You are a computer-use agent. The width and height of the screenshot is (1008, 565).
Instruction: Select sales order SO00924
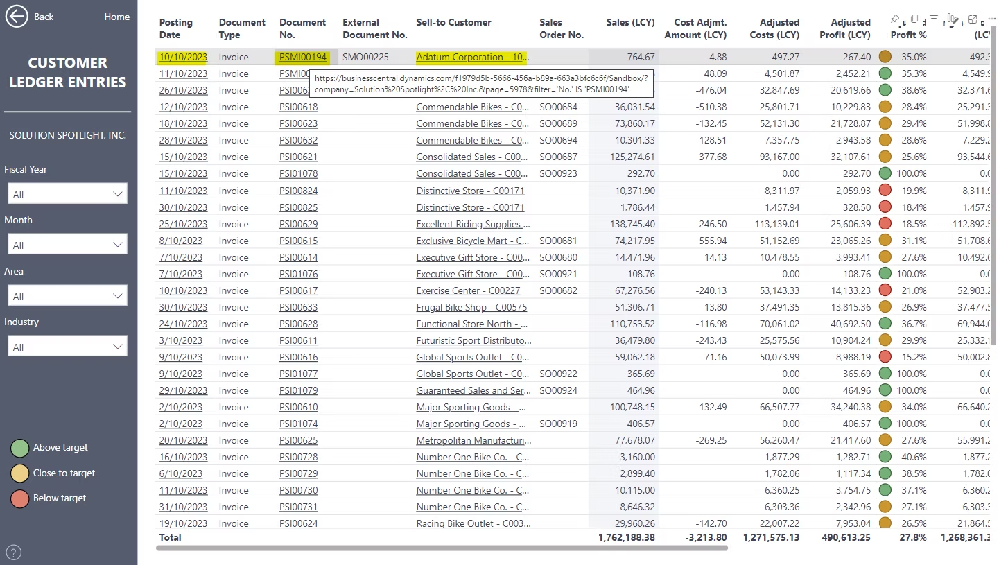(558, 390)
